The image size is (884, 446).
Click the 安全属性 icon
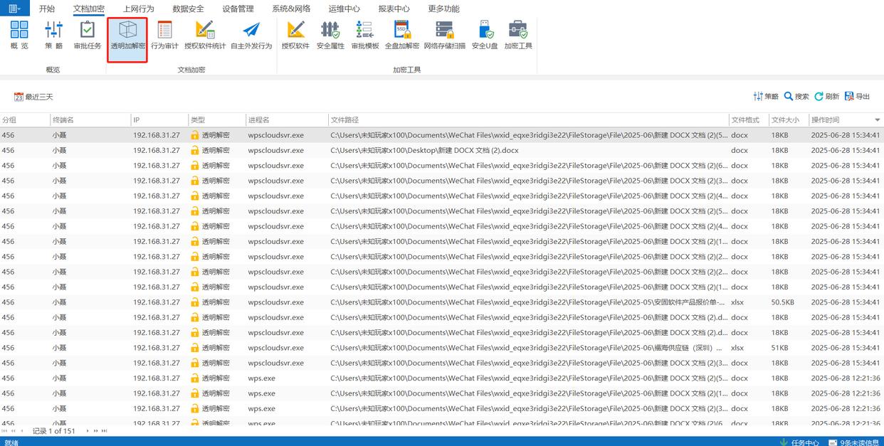click(330, 35)
